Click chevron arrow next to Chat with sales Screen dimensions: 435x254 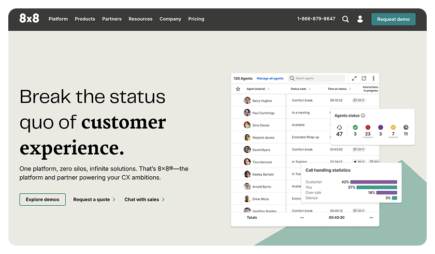pyautogui.click(x=163, y=200)
